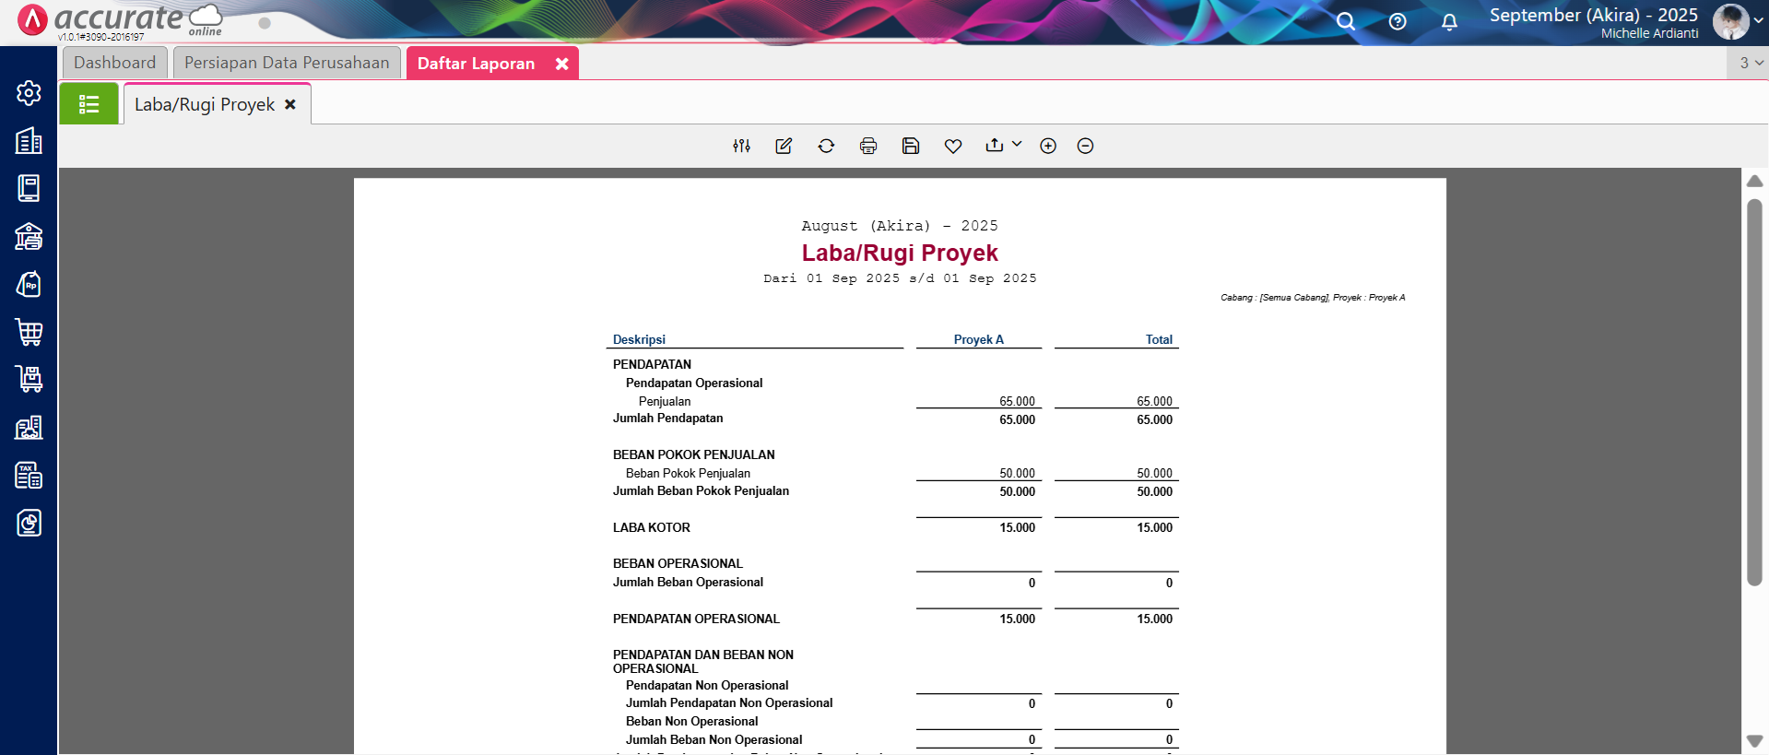Open the settings gear in sidebar

tap(29, 92)
